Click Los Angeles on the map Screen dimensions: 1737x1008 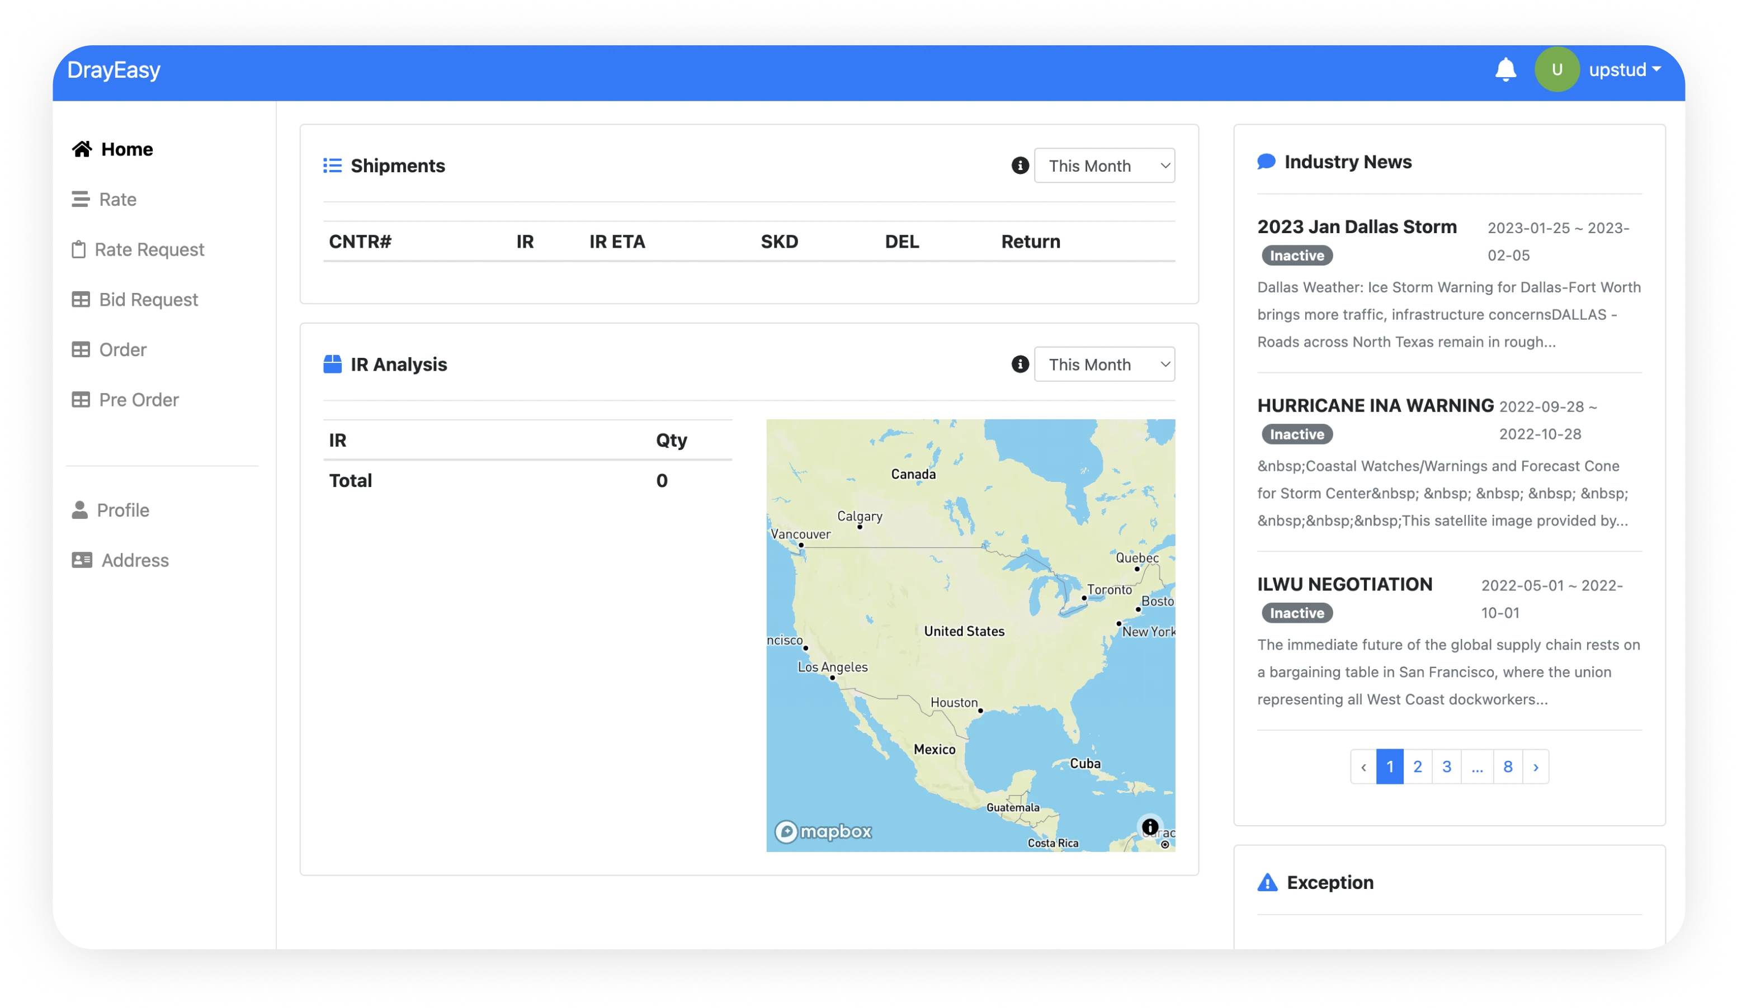pyautogui.click(x=832, y=667)
